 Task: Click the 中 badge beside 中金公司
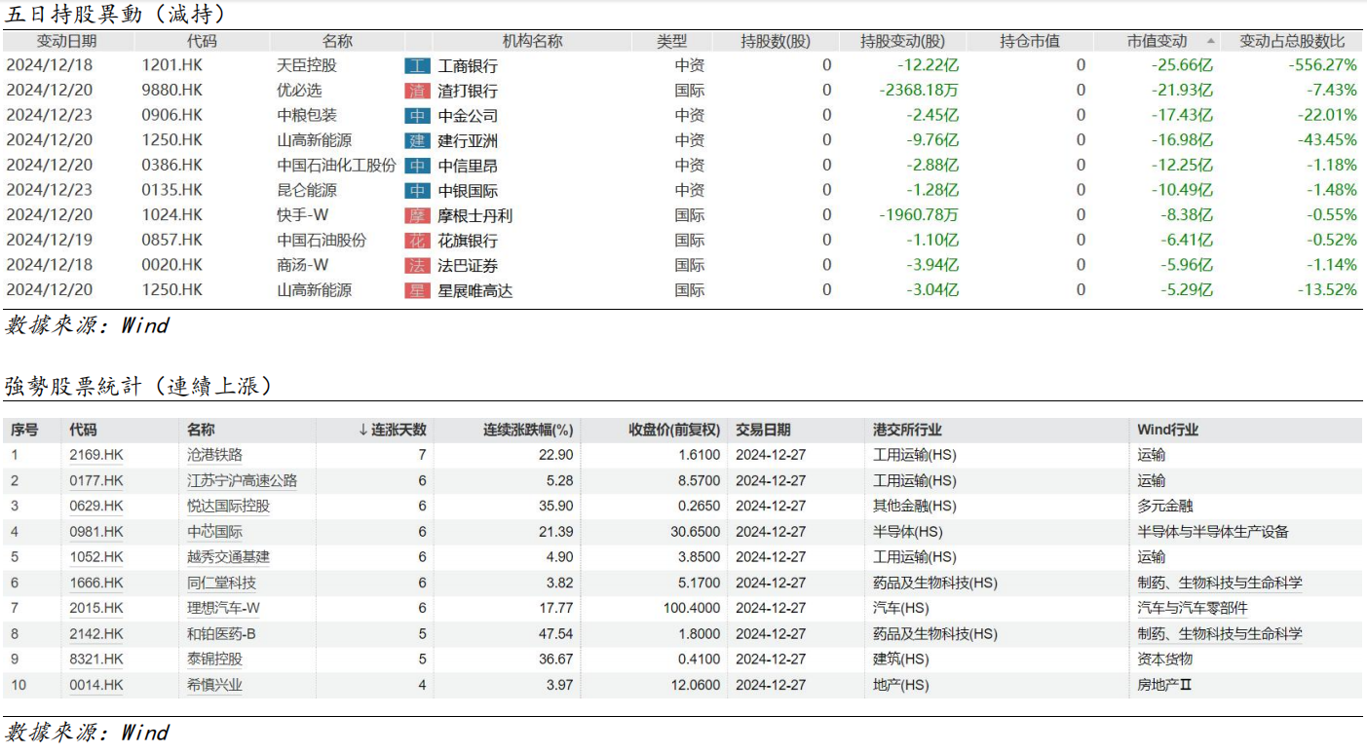pyautogui.click(x=417, y=116)
